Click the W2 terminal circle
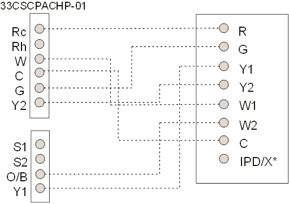 tap(224, 122)
